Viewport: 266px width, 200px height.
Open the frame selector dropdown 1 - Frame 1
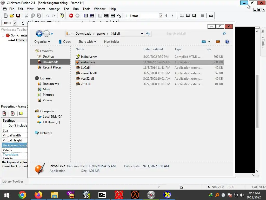click(x=160, y=16)
